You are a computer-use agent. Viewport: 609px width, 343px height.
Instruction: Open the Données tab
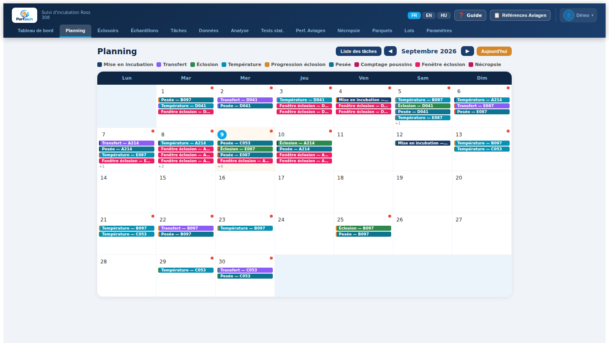pyautogui.click(x=209, y=30)
